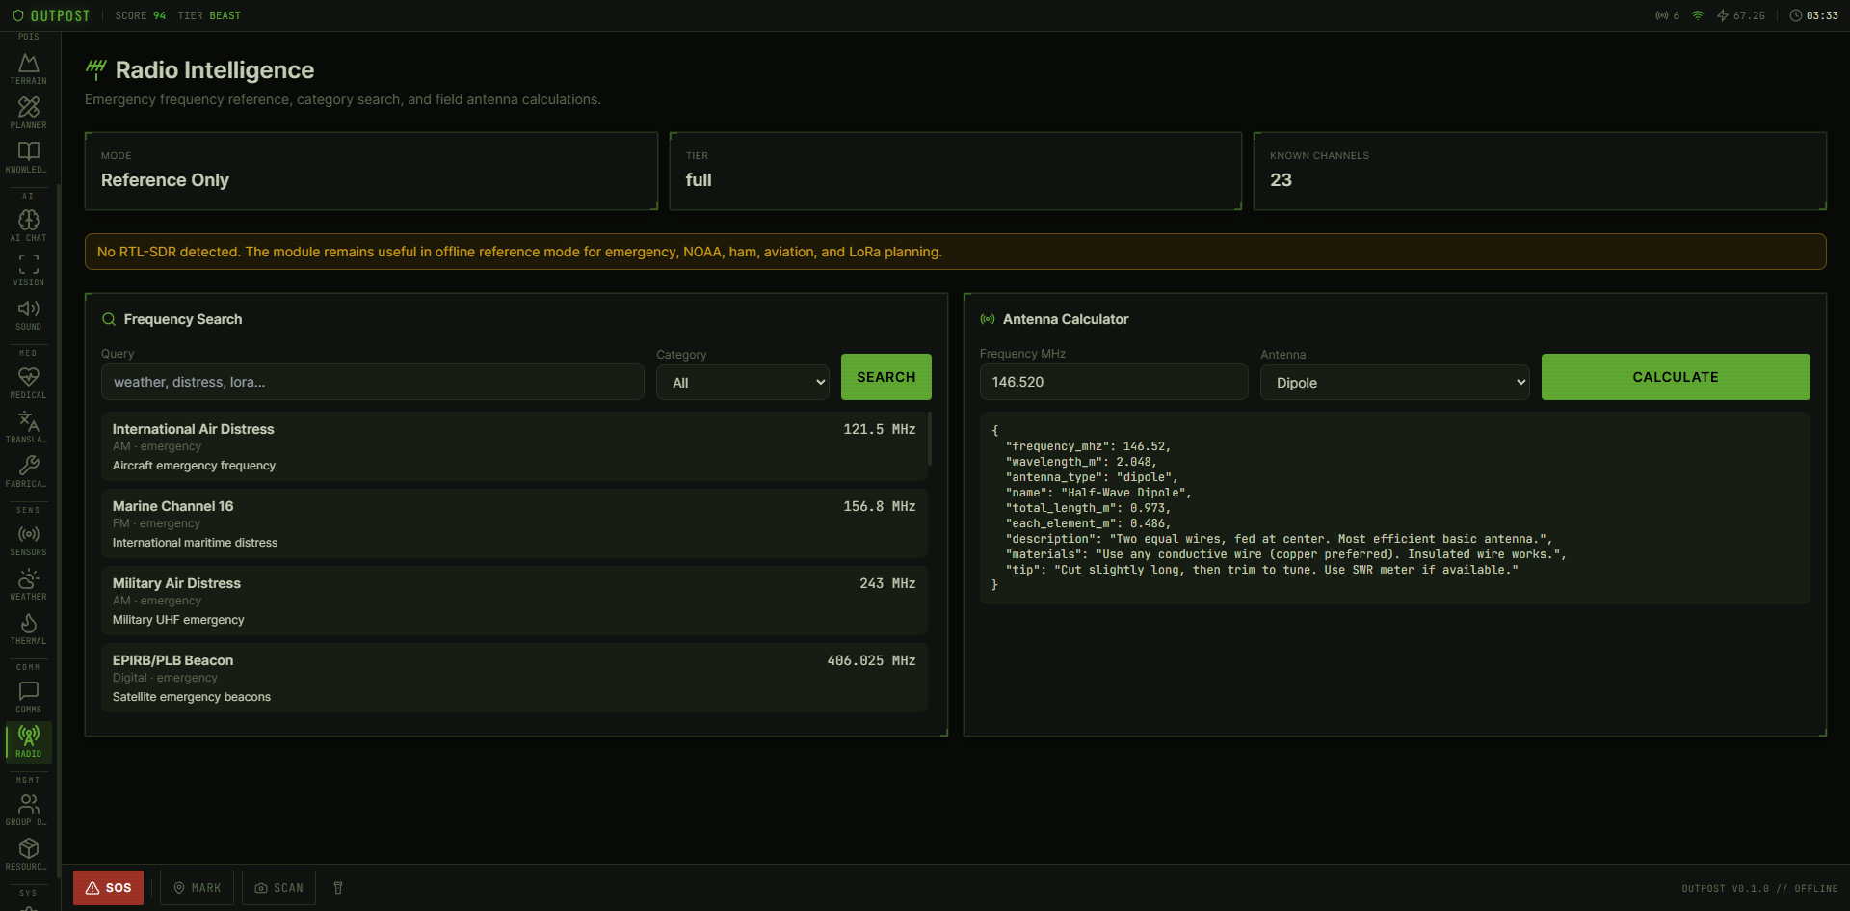Open the Weather module icon
Viewport: 1850px width, 911px height.
coord(29,584)
